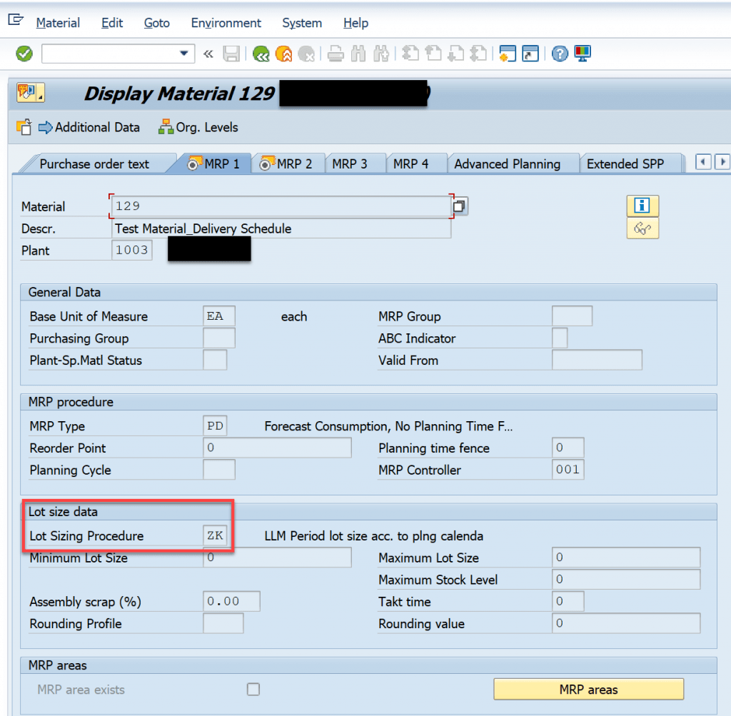Image resolution: width=731 pixels, height=716 pixels.
Task: Click the green Back arrow icon
Action: tap(261, 54)
